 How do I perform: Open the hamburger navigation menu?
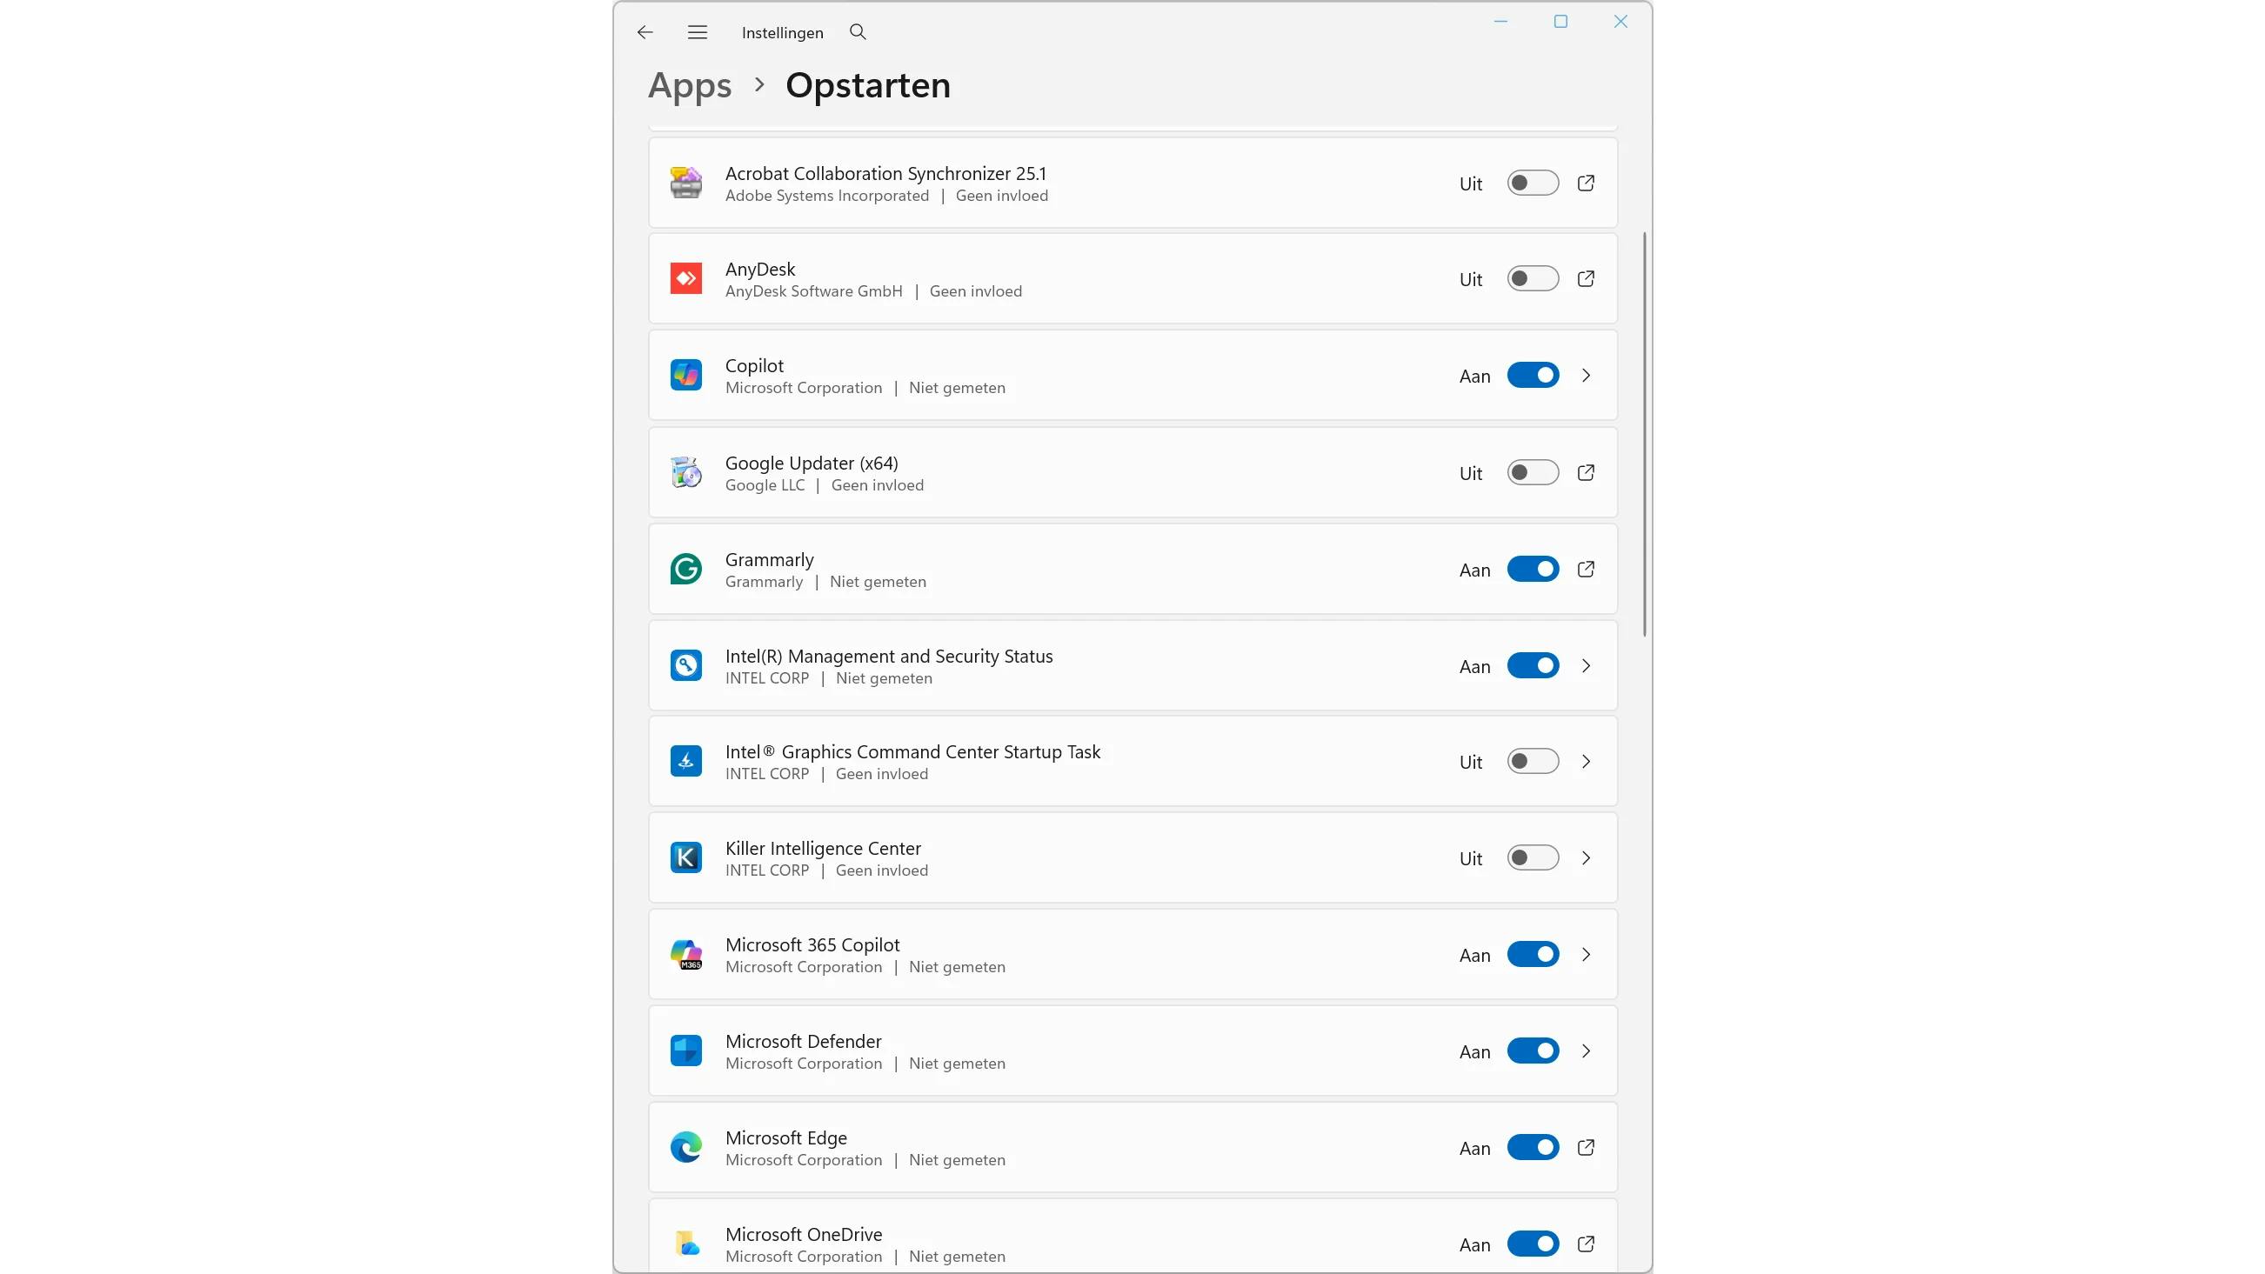698,32
